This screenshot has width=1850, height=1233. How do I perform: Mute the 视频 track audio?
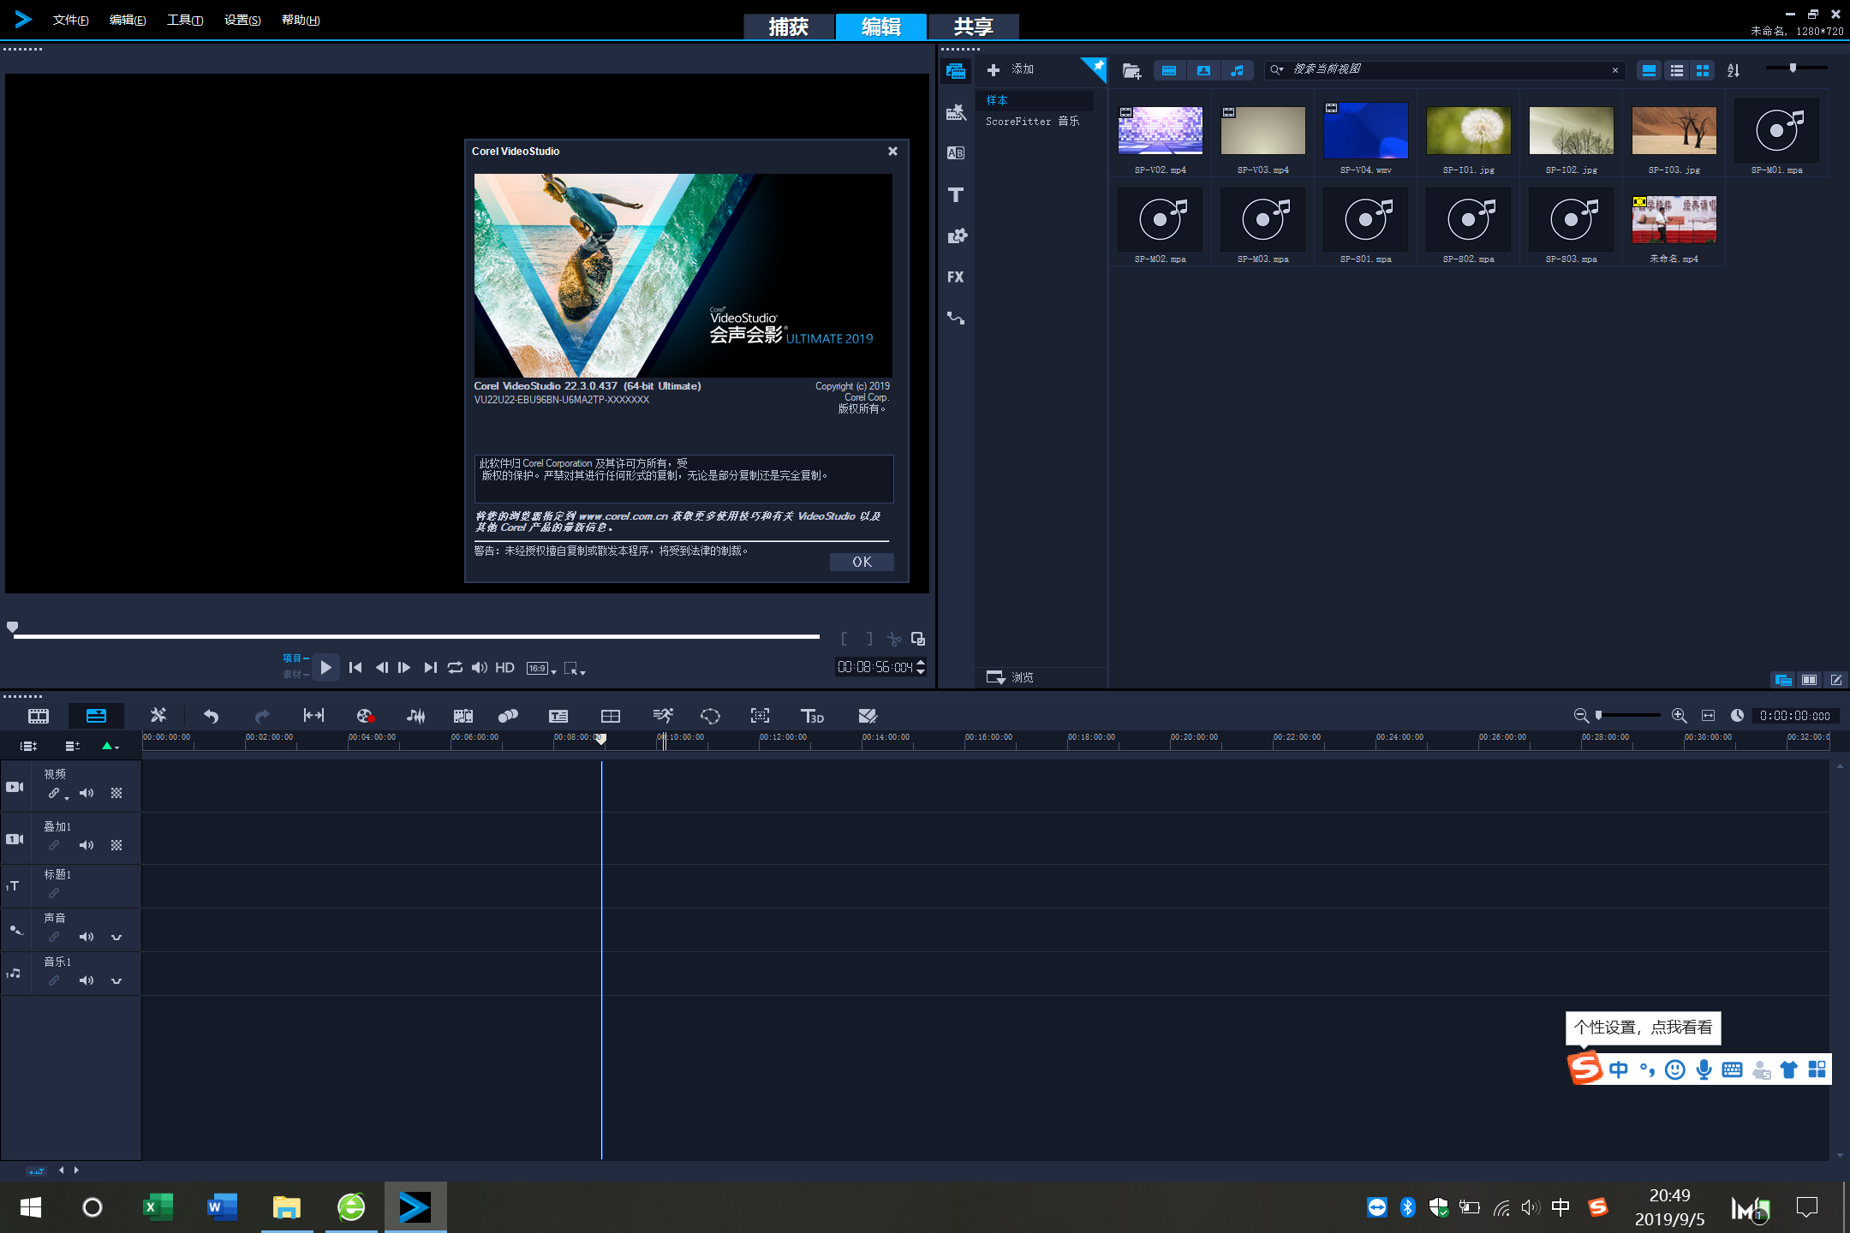tap(87, 793)
